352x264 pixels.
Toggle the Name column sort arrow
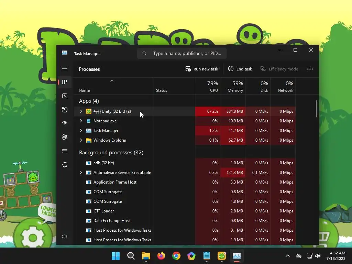click(112, 81)
